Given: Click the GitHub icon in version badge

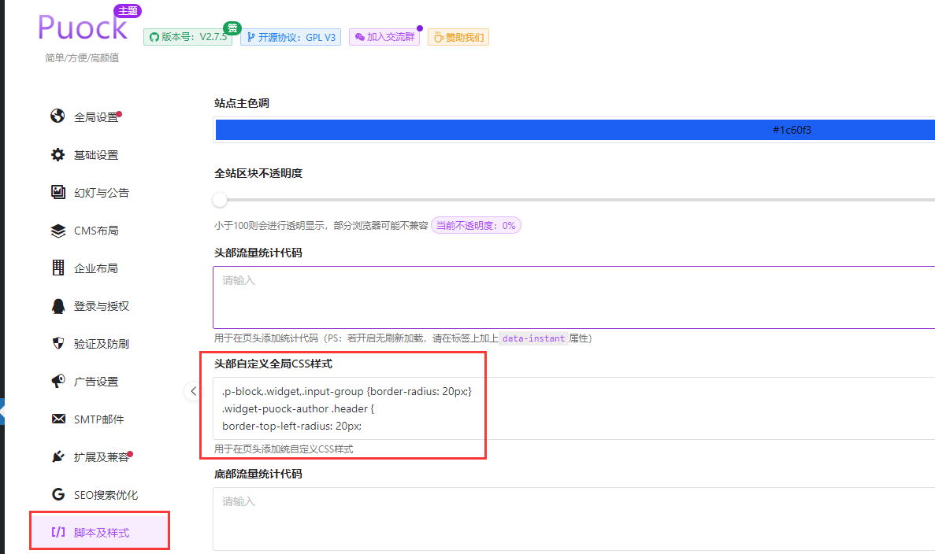Looking at the screenshot, I should pyautogui.click(x=154, y=37).
